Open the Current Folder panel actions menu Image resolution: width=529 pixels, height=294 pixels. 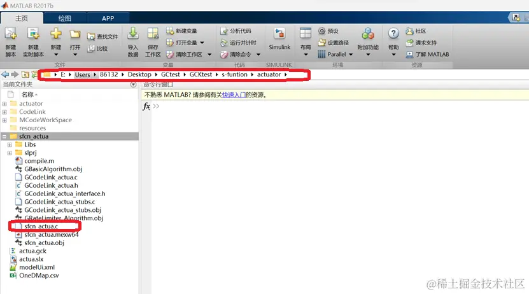click(133, 85)
